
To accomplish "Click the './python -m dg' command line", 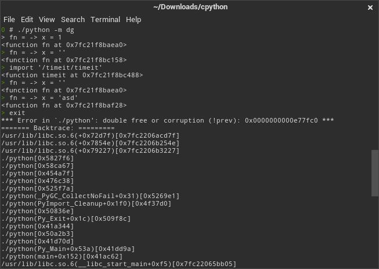I will click(41, 30).
